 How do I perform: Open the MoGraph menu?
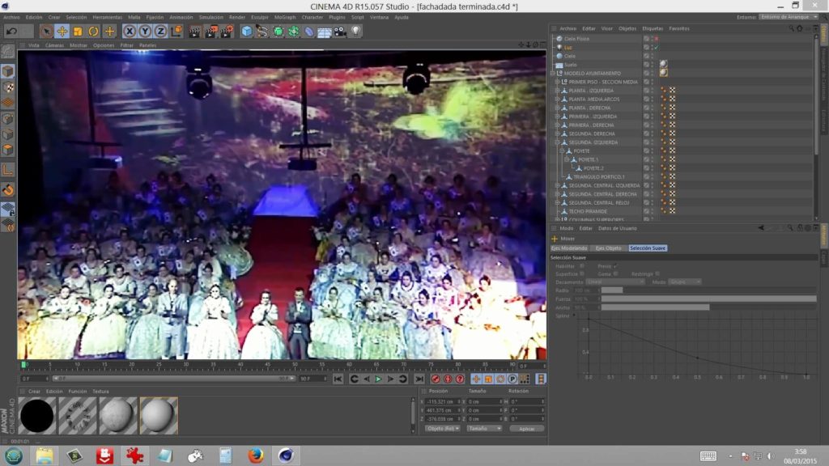285,17
